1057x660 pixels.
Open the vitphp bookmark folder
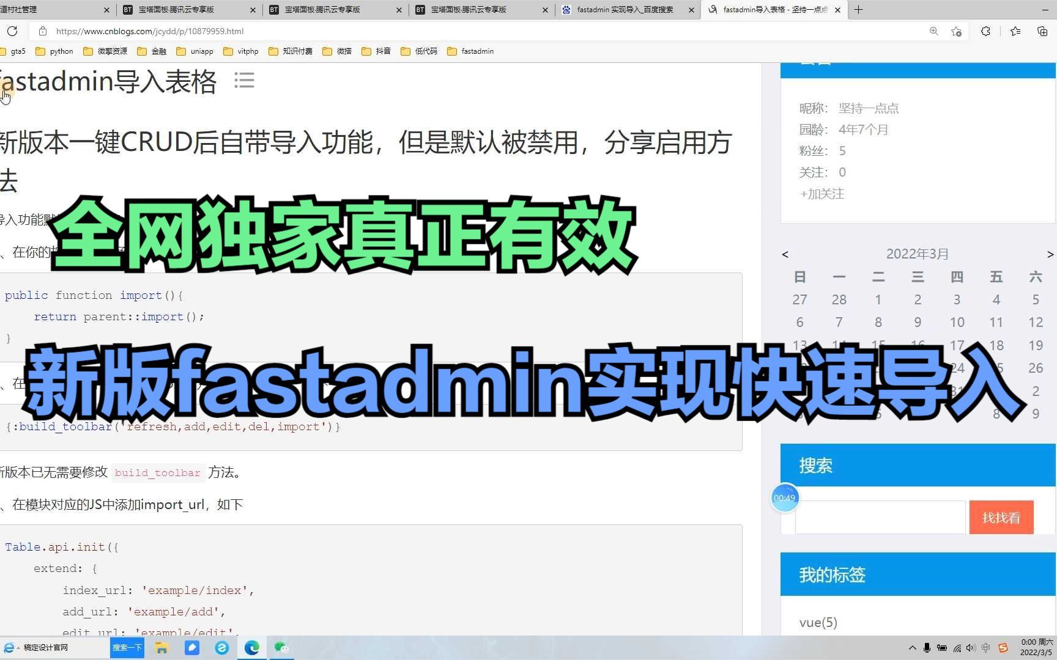pos(241,51)
